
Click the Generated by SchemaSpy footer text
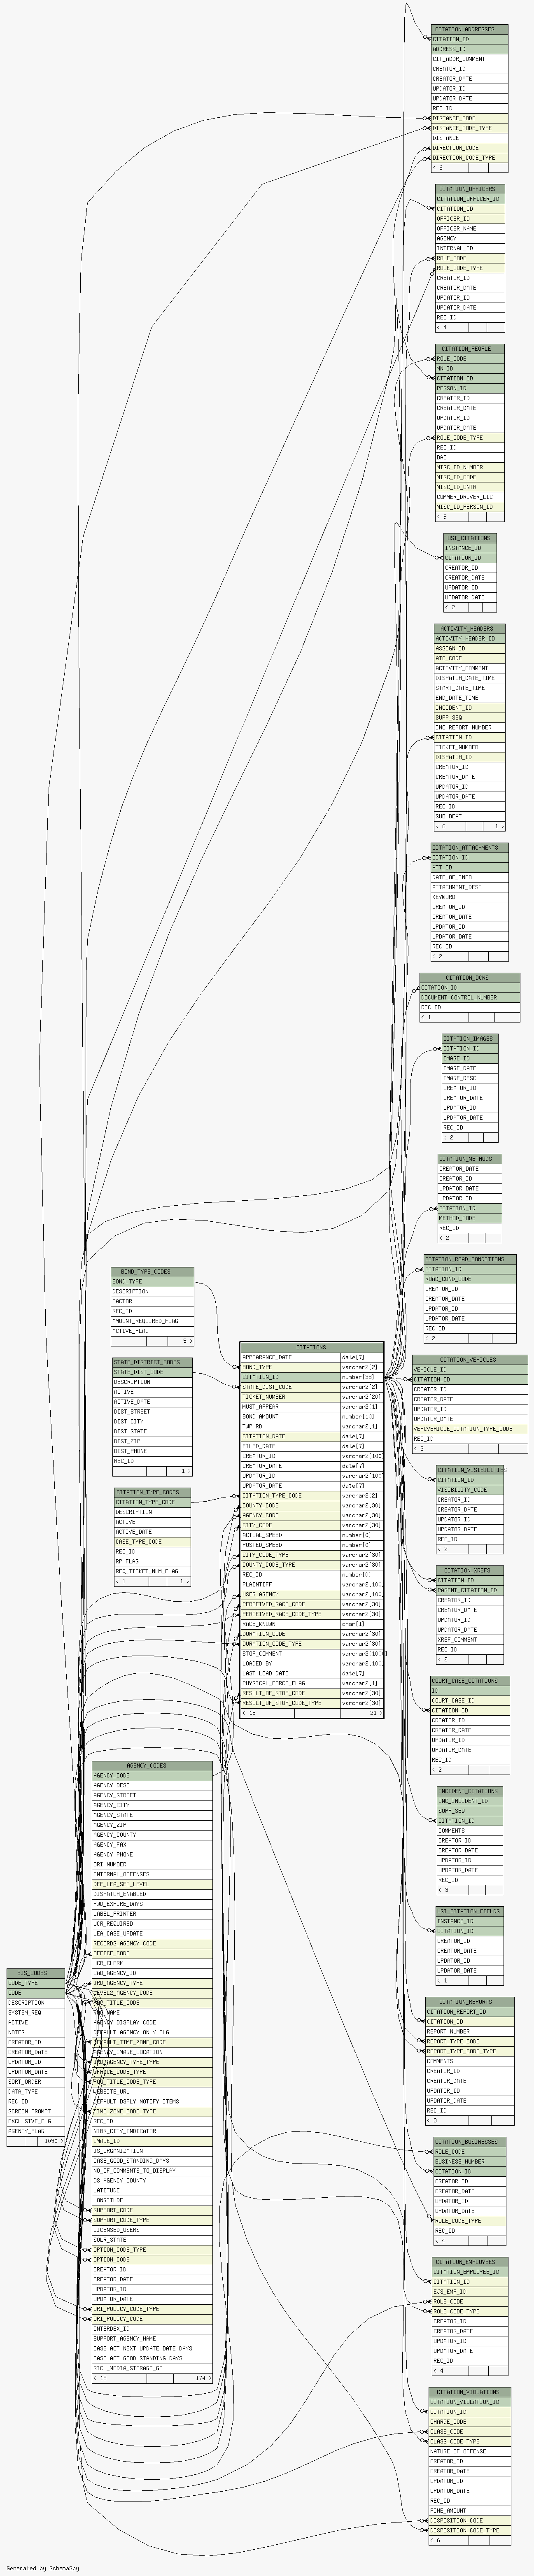42,2568
